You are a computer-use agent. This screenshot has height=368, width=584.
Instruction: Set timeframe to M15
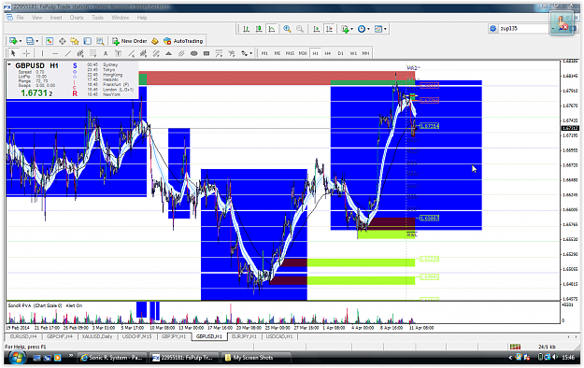(x=290, y=53)
